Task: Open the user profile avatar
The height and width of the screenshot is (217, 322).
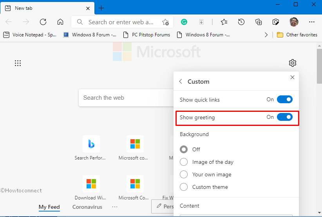Action: pyautogui.click(x=294, y=22)
